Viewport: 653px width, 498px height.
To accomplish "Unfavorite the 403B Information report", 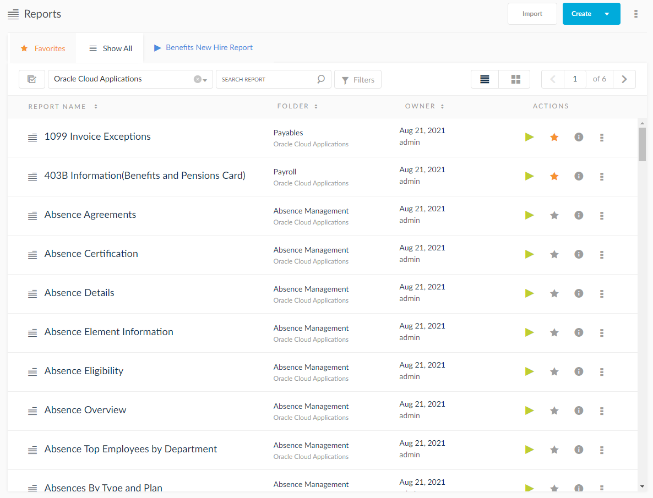I will (554, 176).
